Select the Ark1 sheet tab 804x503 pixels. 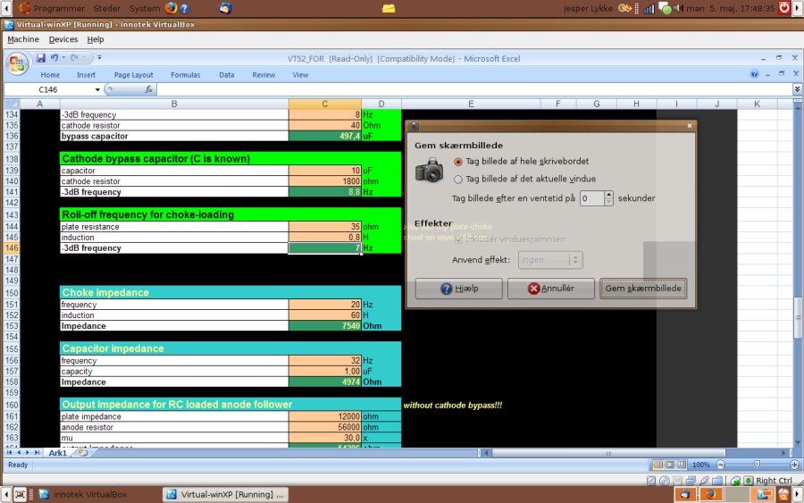click(x=57, y=453)
